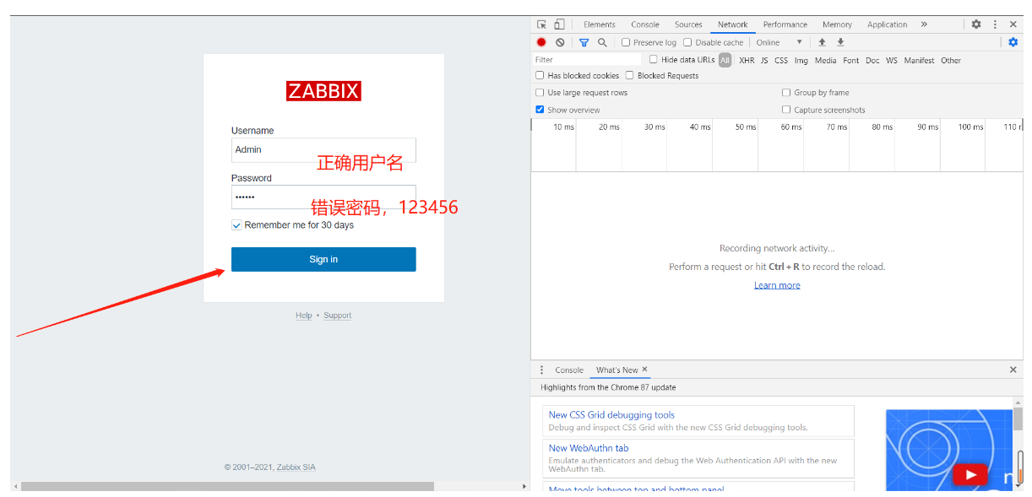Open drawer three-dot menu beside Console
The height and width of the screenshot is (497, 1032).
[542, 370]
